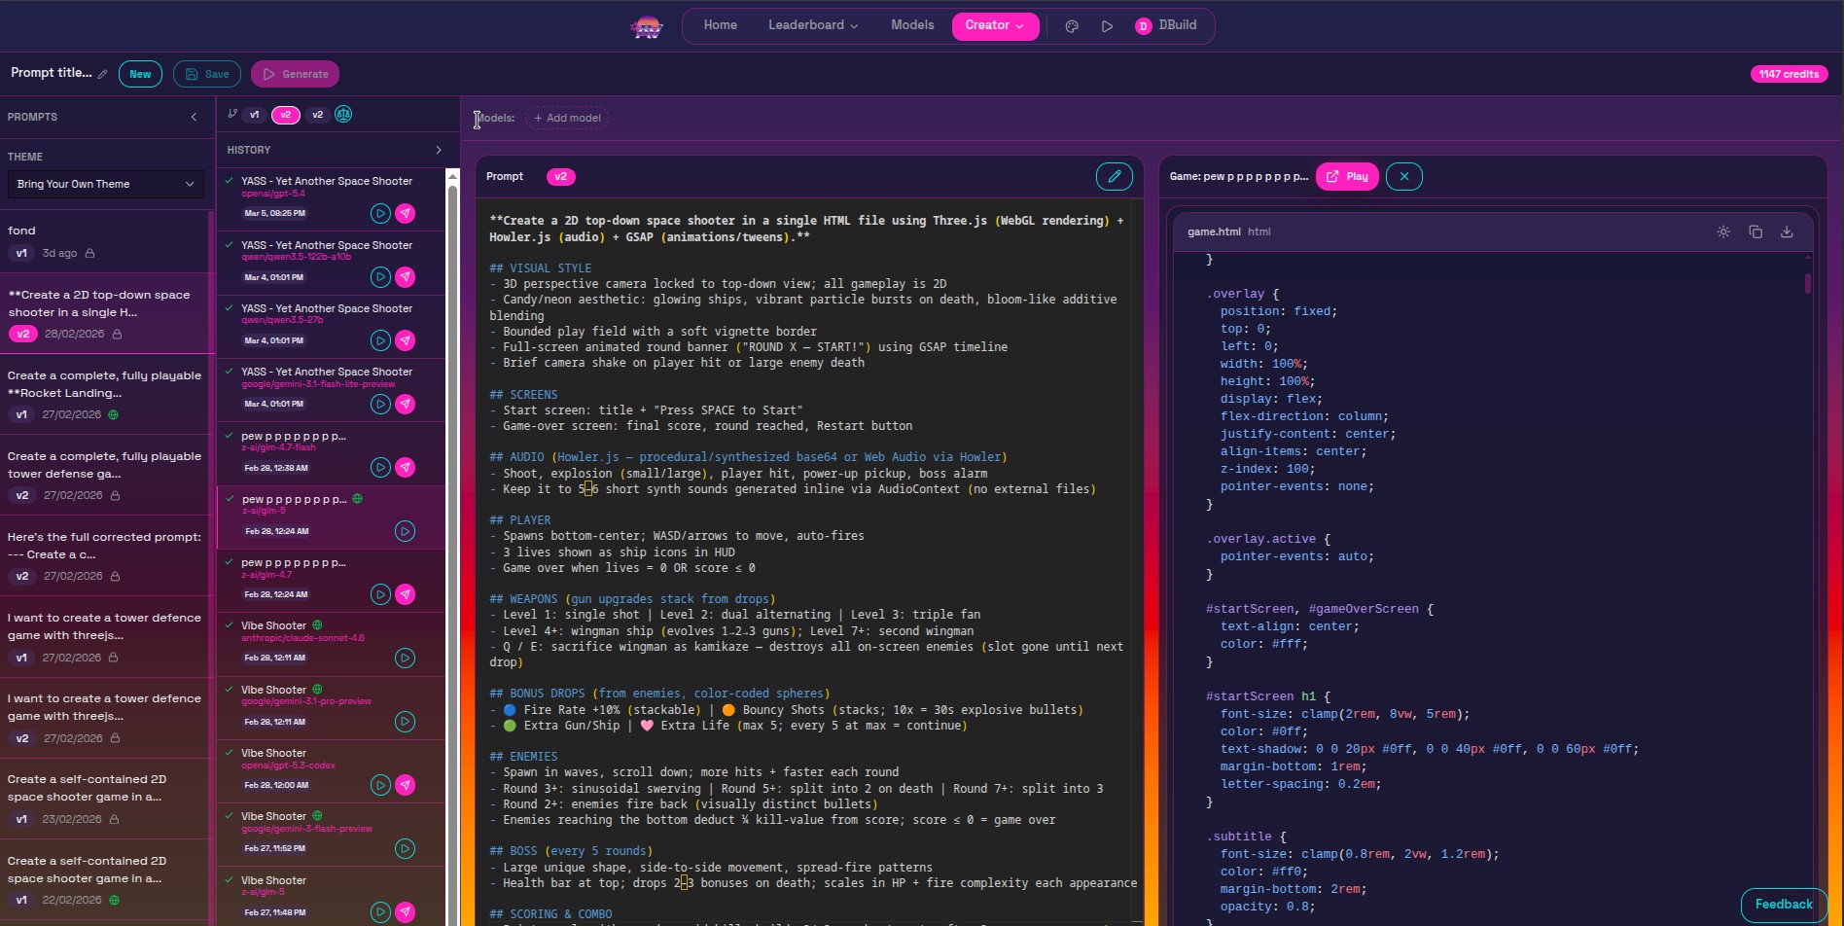The height and width of the screenshot is (926, 1844).
Task: Send the claude-sonnet-4.6 Vibe Shooter run
Action: point(406,658)
